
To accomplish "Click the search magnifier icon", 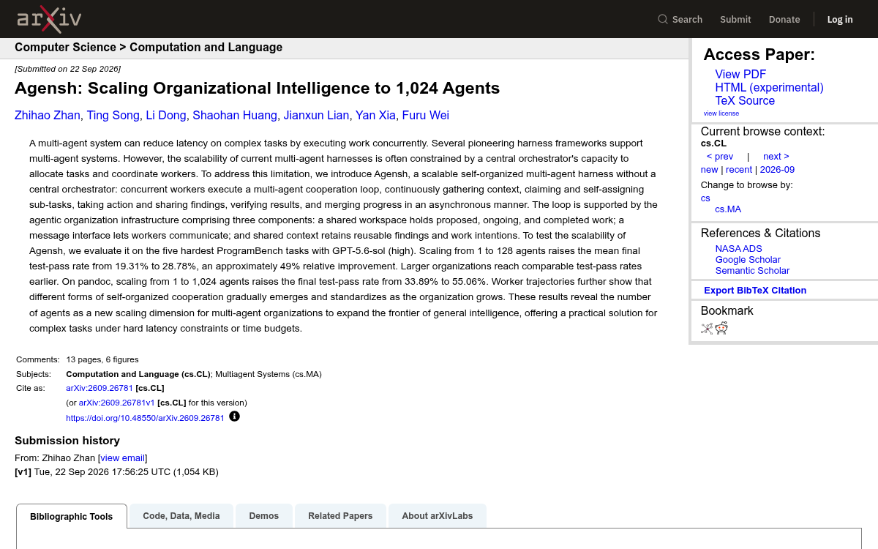I will coord(663,19).
